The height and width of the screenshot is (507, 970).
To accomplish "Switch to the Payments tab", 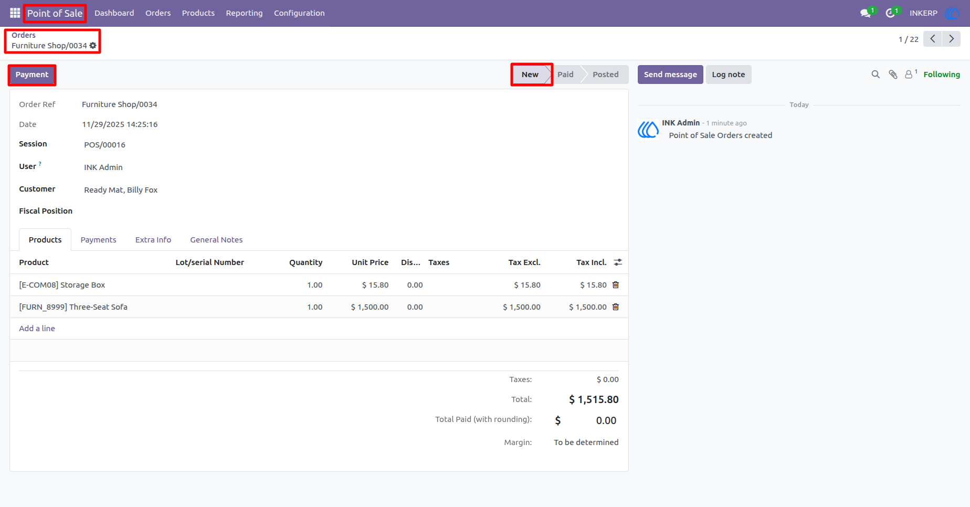I will click(98, 240).
